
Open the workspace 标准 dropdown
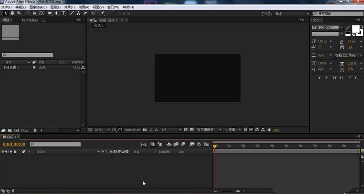point(292,14)
